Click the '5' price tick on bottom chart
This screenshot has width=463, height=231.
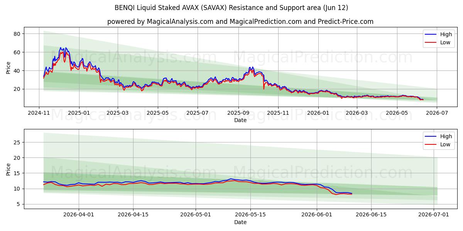[19, 204]
